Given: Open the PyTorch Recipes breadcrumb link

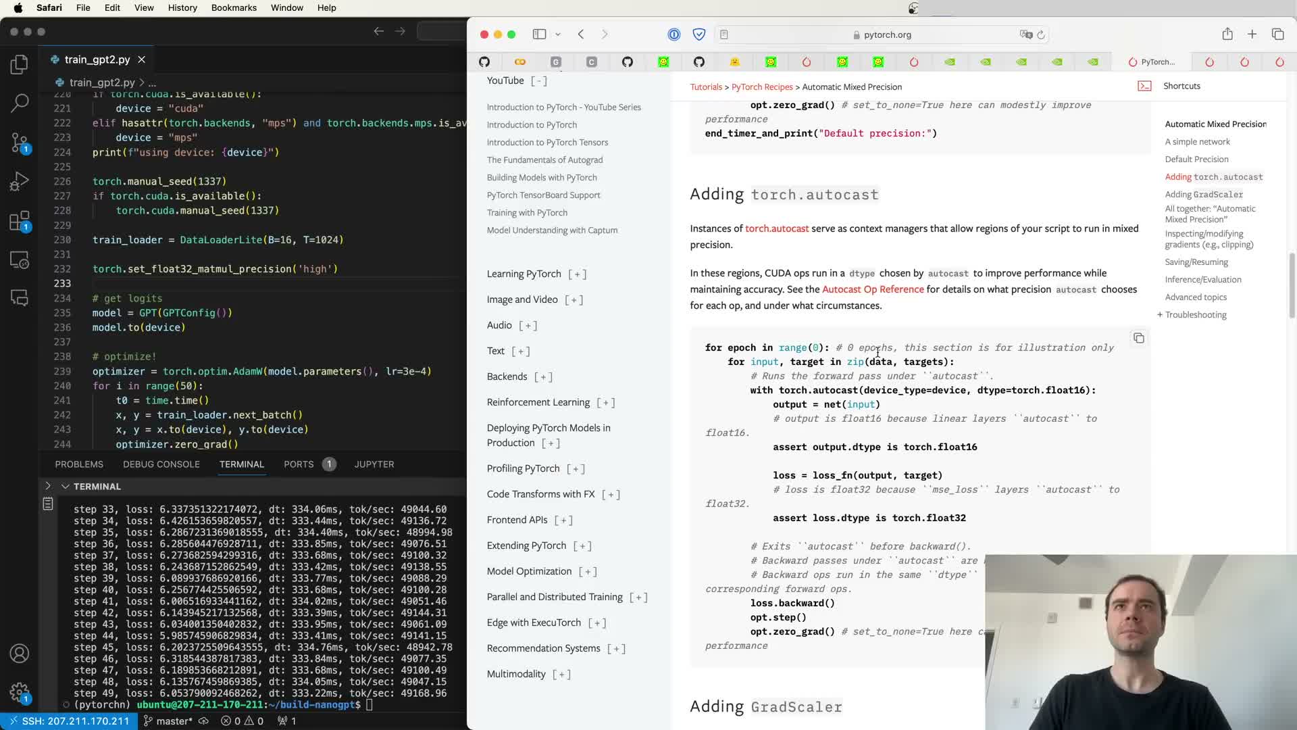Looking at the screenshot, I should tap(762, 87).
